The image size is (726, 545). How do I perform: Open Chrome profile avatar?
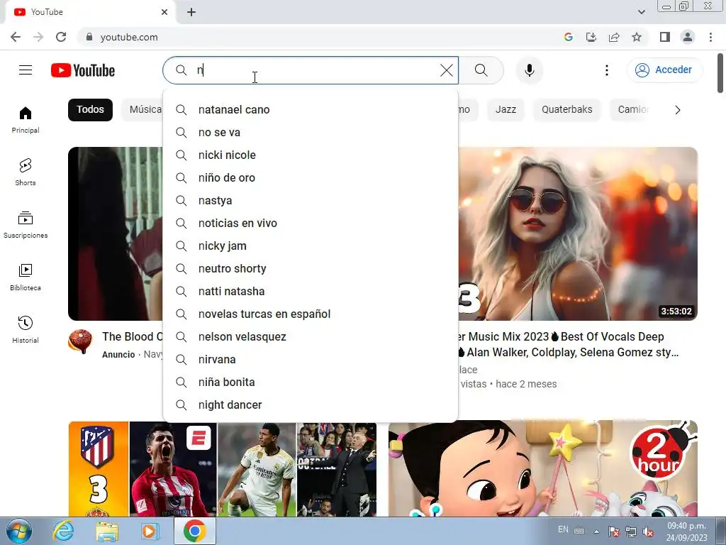tap(688, 37)
